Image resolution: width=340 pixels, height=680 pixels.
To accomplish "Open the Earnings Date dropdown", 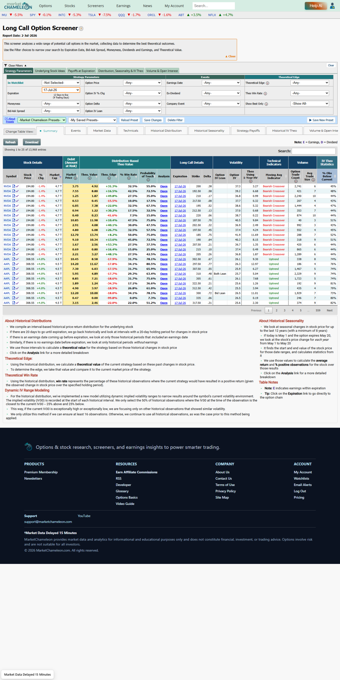I will pyautogui.click(x=221, y=83).
